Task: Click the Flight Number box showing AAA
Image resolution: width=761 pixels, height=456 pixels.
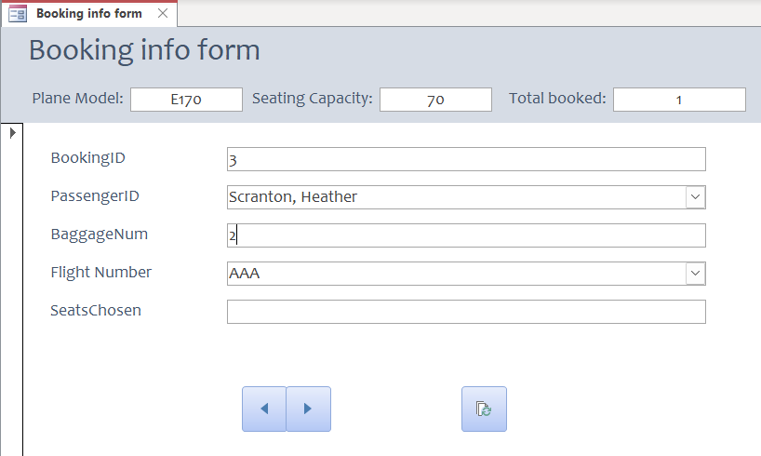Action: tap(456, 274)
